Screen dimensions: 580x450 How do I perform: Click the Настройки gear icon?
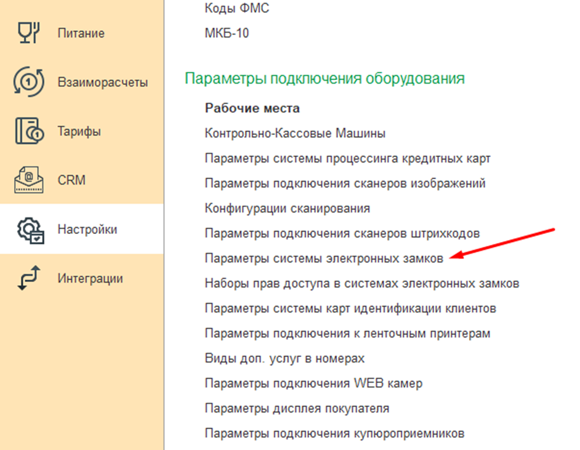30,230
